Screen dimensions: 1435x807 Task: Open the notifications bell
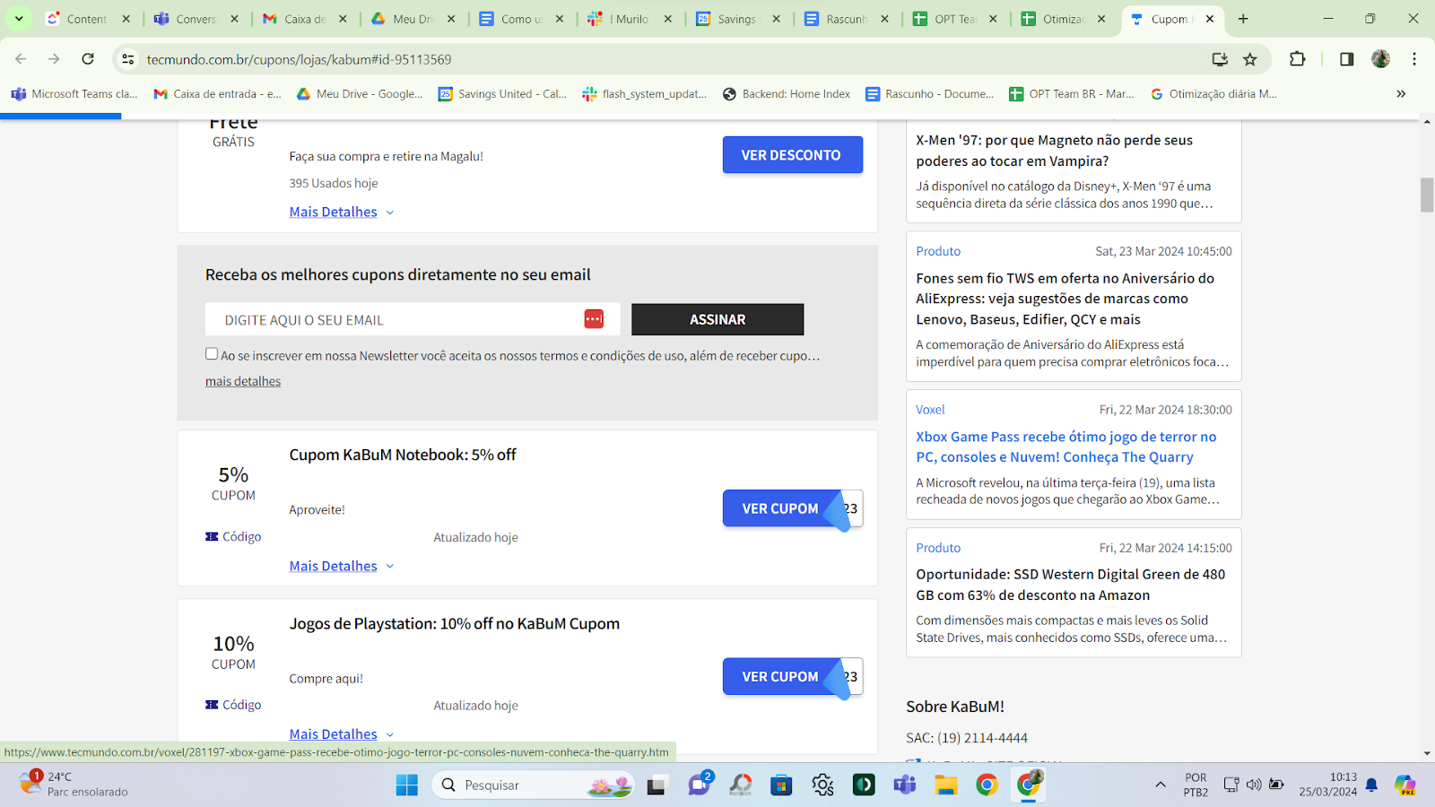1371,785
